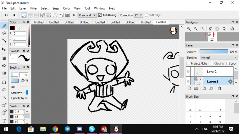Click the Navigator zoom in icon

point(189,29)
